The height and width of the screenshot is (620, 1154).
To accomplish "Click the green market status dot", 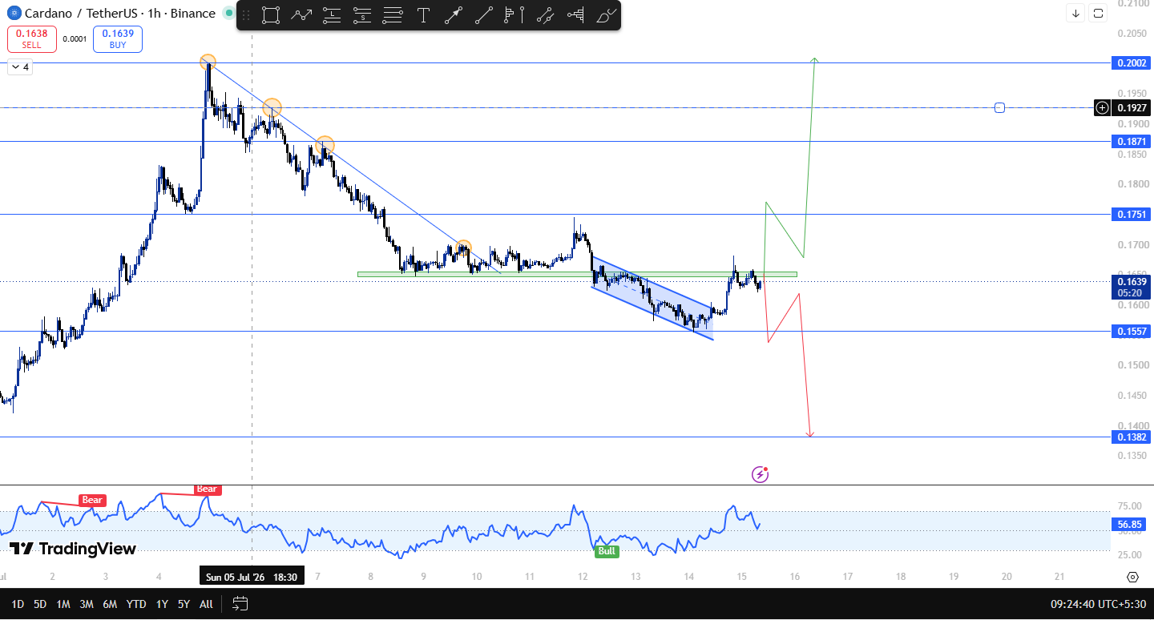I will 228,14.
